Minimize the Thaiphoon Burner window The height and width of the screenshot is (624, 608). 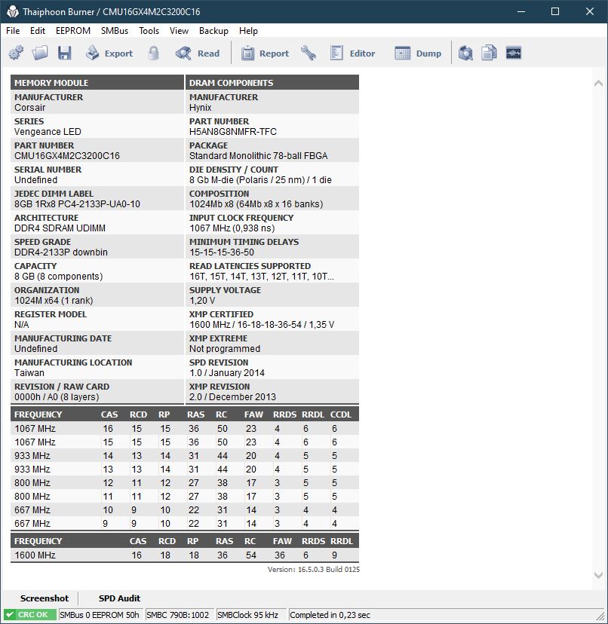[520, 11]
